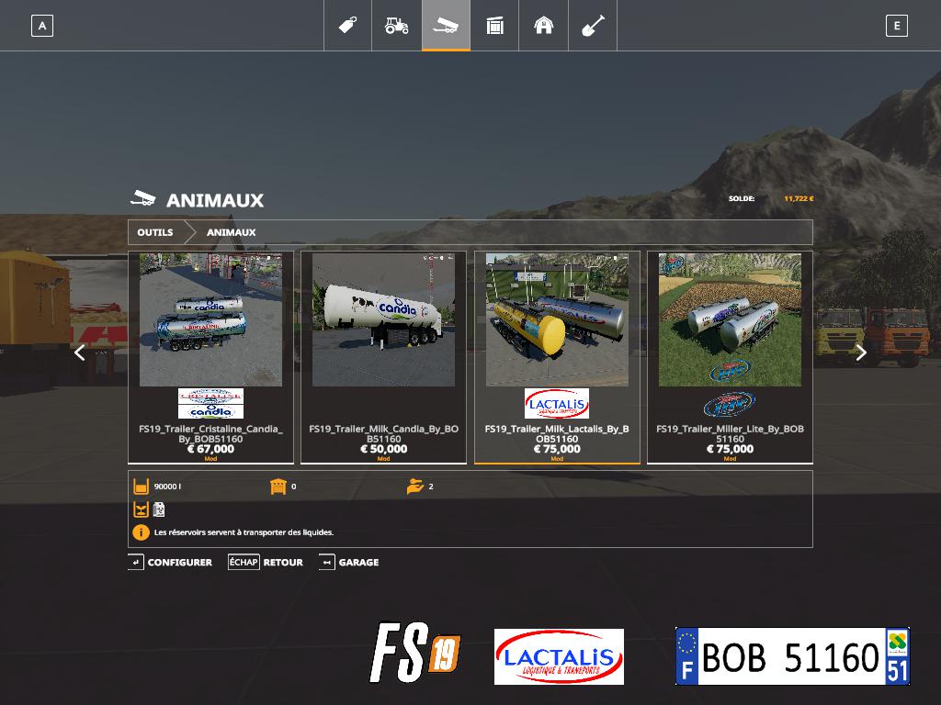Select the ANIMAUX breadcrumb item
Screen dimensions: 941x705
pyautogui.click(x=231, y=232)
